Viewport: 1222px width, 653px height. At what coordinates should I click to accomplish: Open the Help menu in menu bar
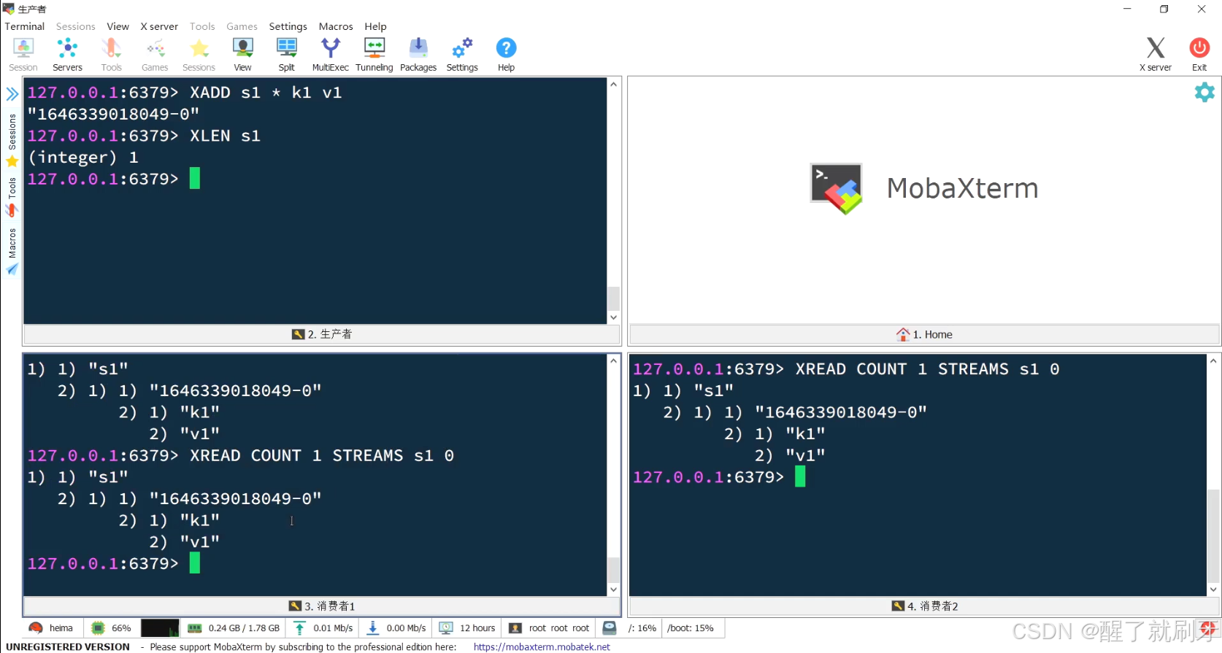[376, 26]
